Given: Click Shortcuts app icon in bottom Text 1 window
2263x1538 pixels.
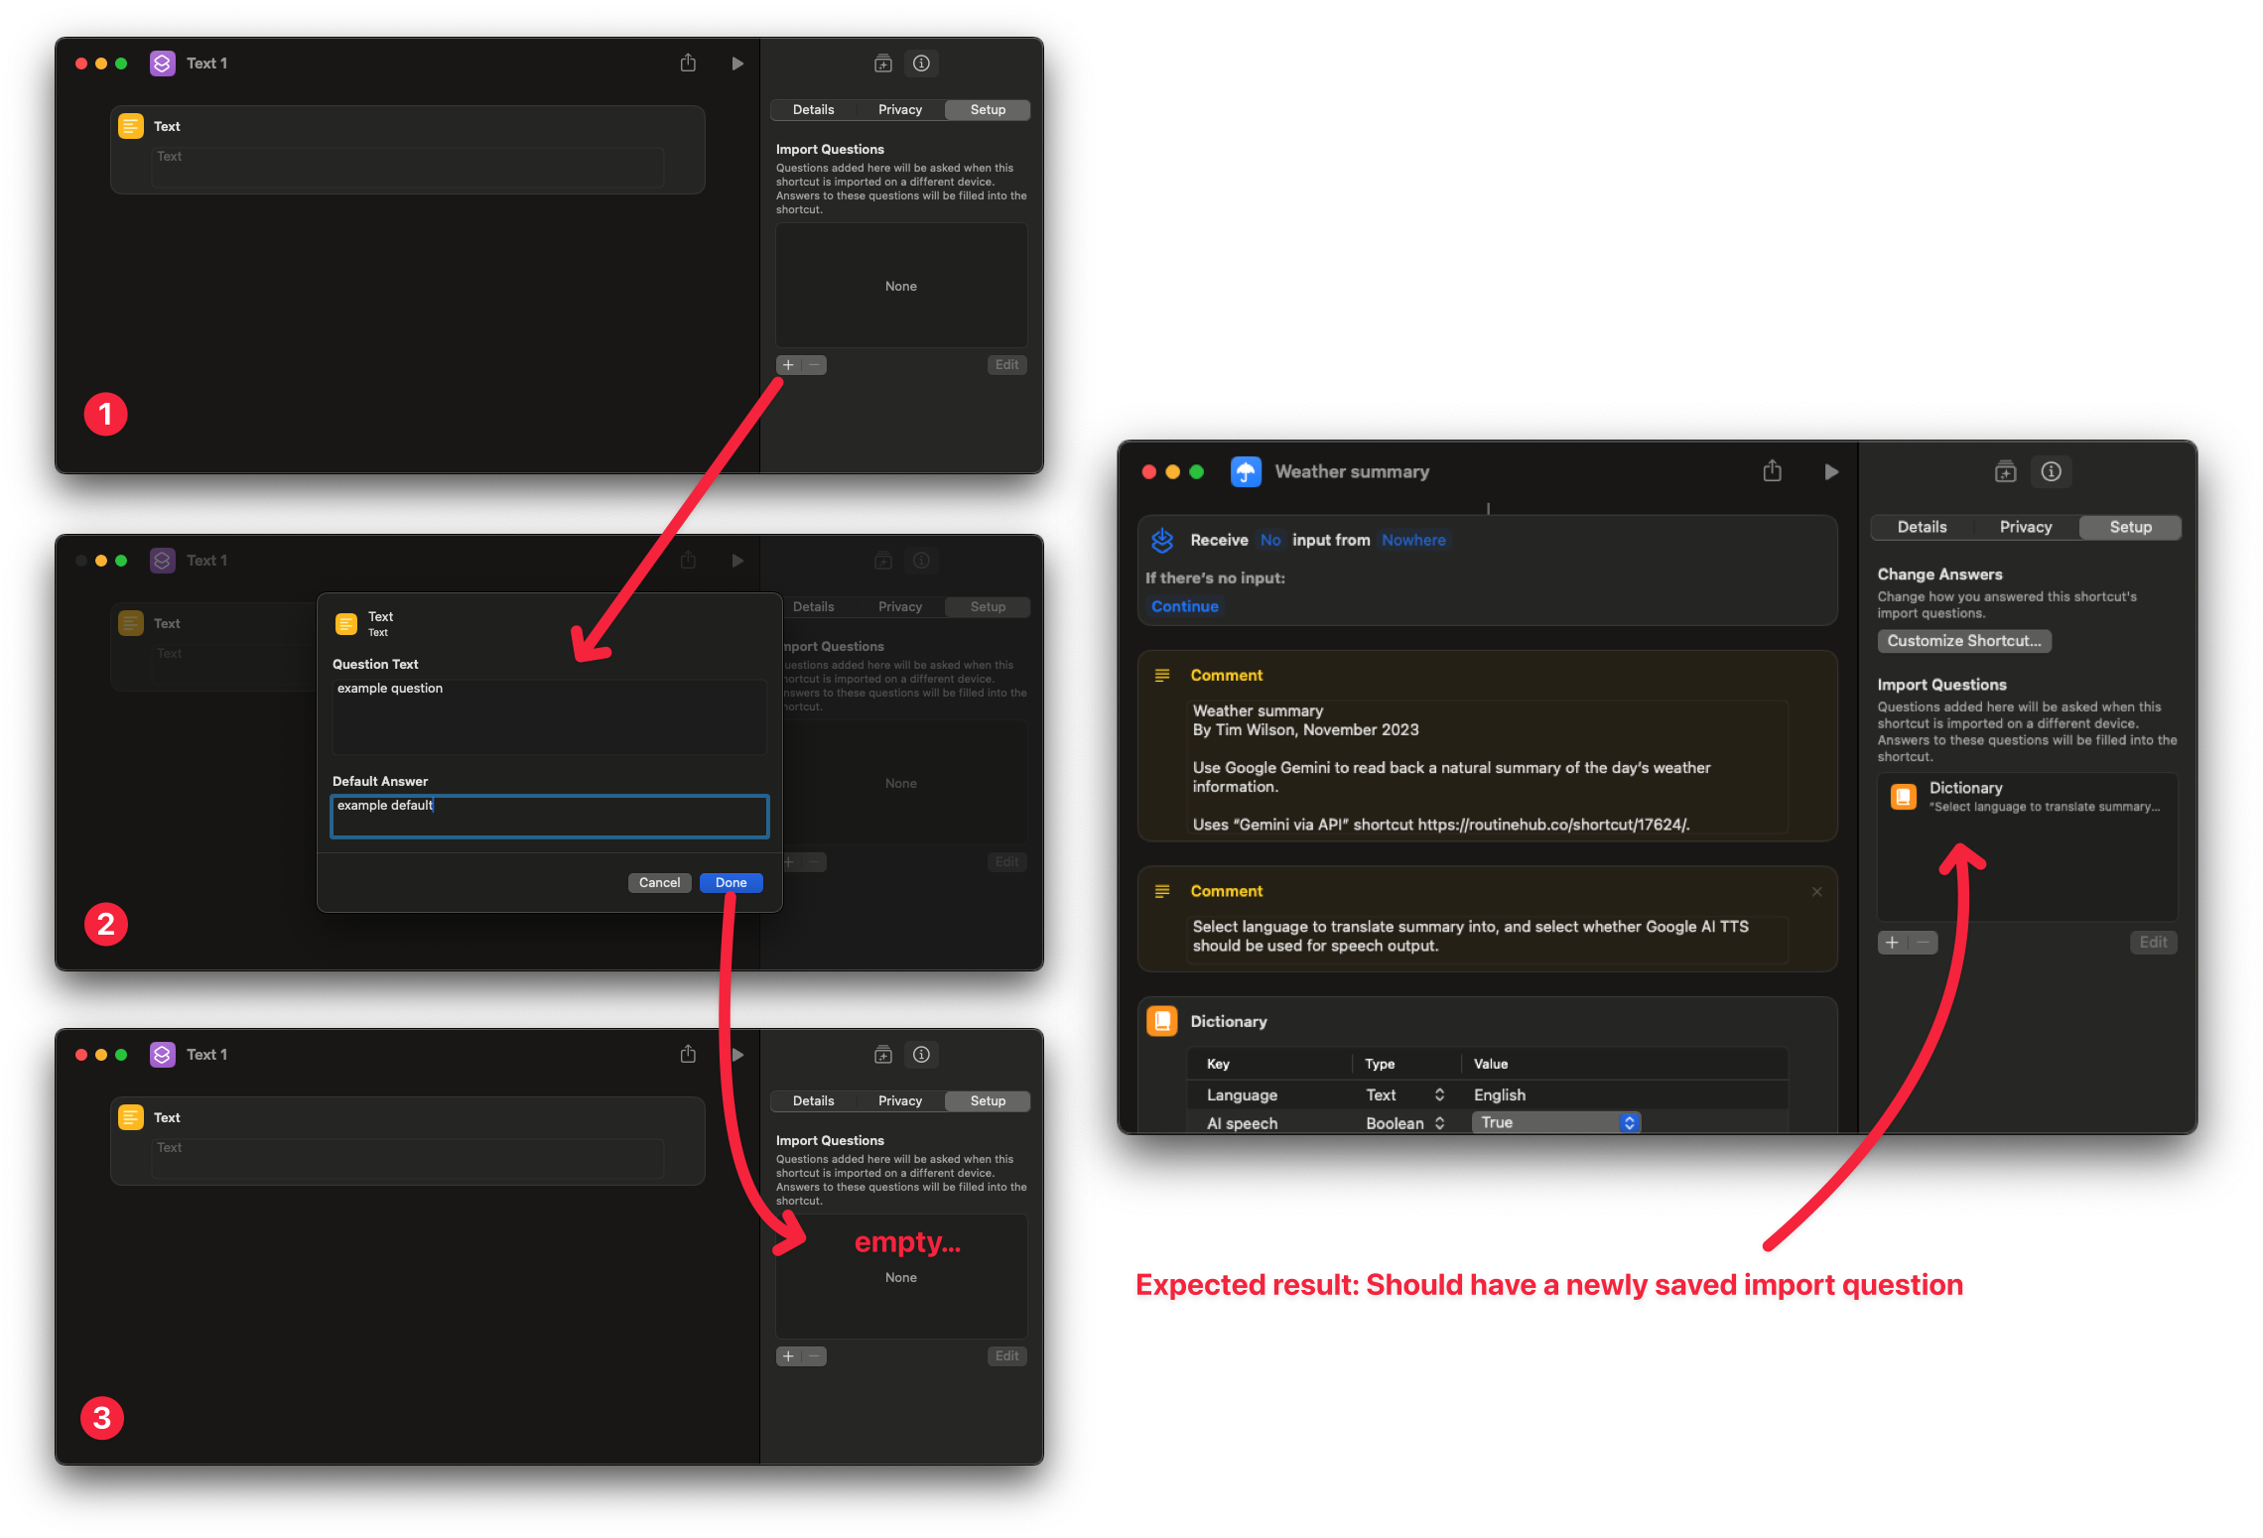Looking at the screenshot, I should [163, 1055].
